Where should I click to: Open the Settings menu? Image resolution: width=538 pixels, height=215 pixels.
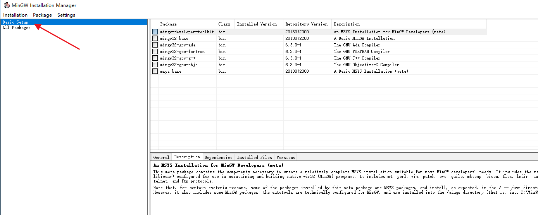pyautogui.click(x=66, y=15)
